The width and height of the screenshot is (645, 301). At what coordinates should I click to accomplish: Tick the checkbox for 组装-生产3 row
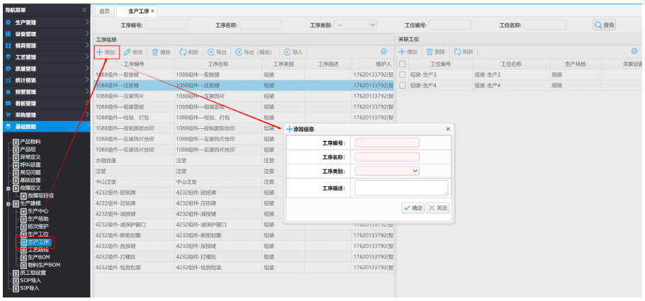coord(403,74)
